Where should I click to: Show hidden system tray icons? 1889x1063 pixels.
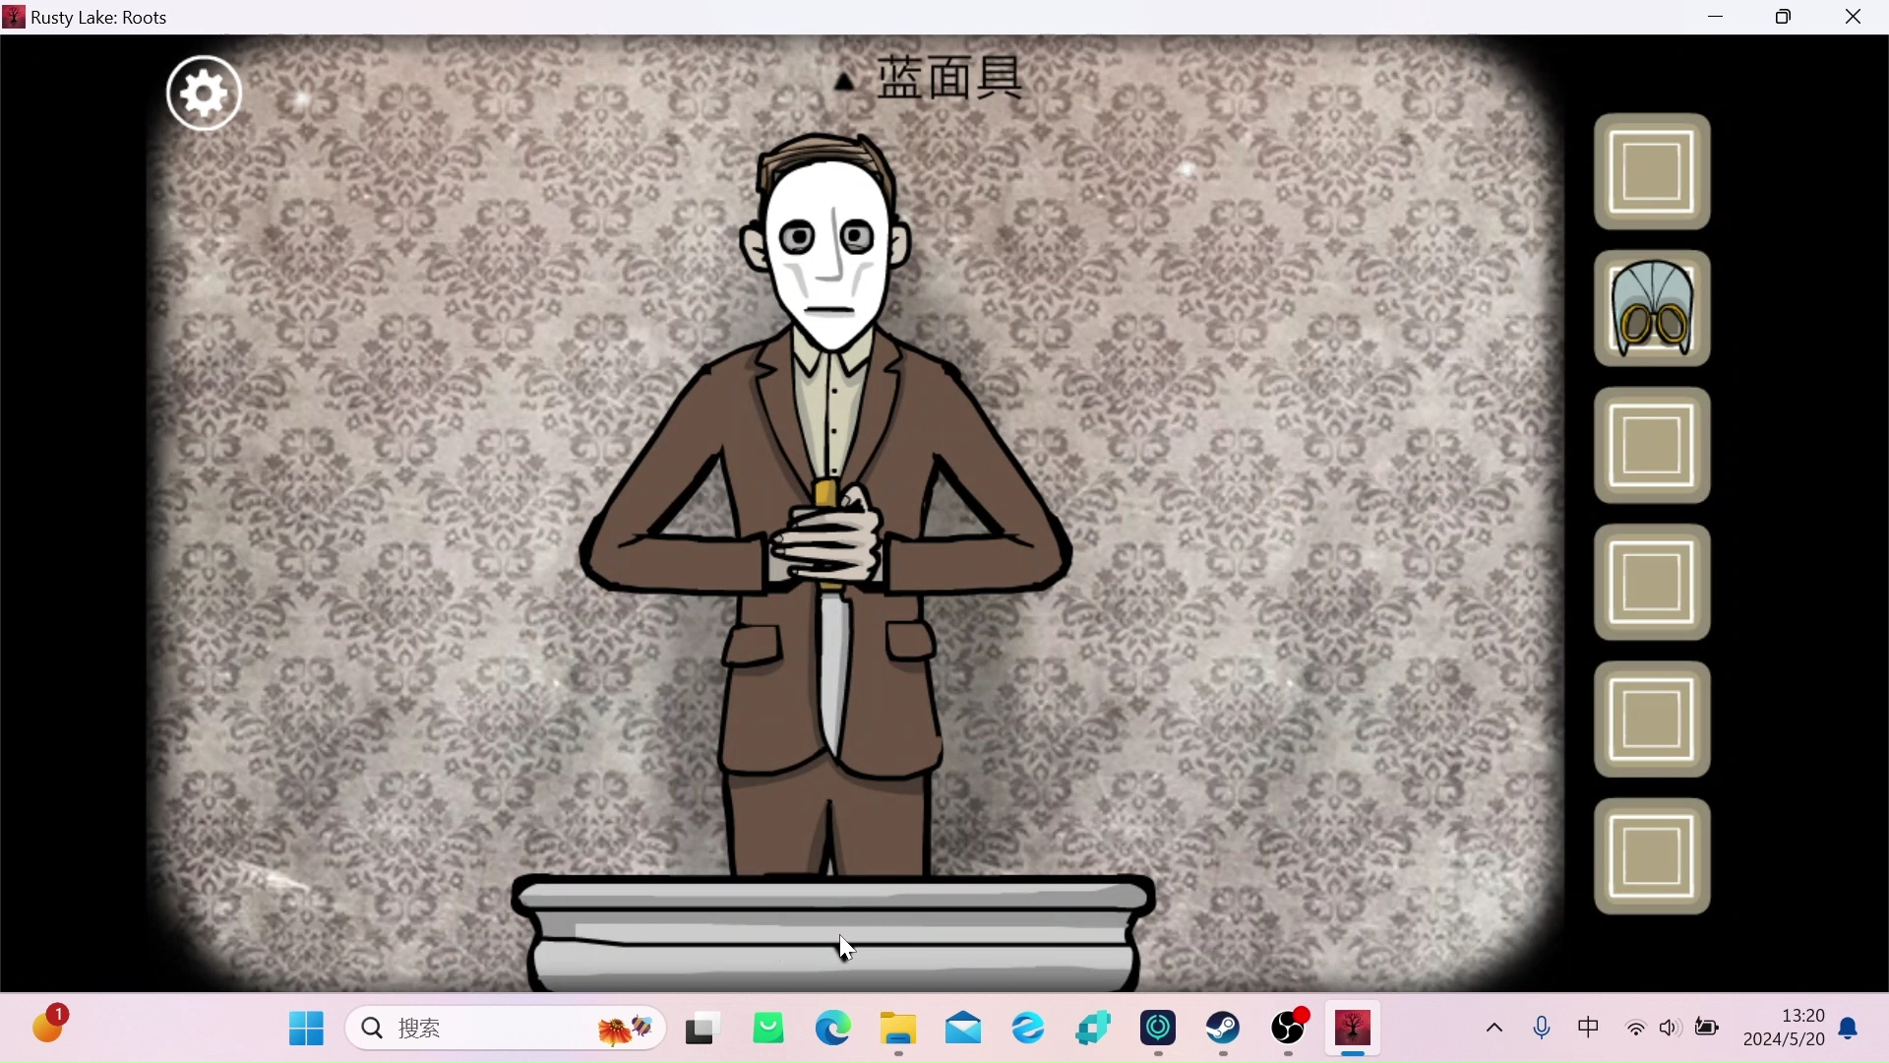(x=1494, y=1029)
